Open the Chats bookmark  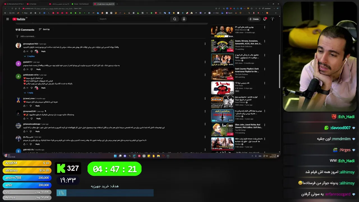[x=216, y=13]
